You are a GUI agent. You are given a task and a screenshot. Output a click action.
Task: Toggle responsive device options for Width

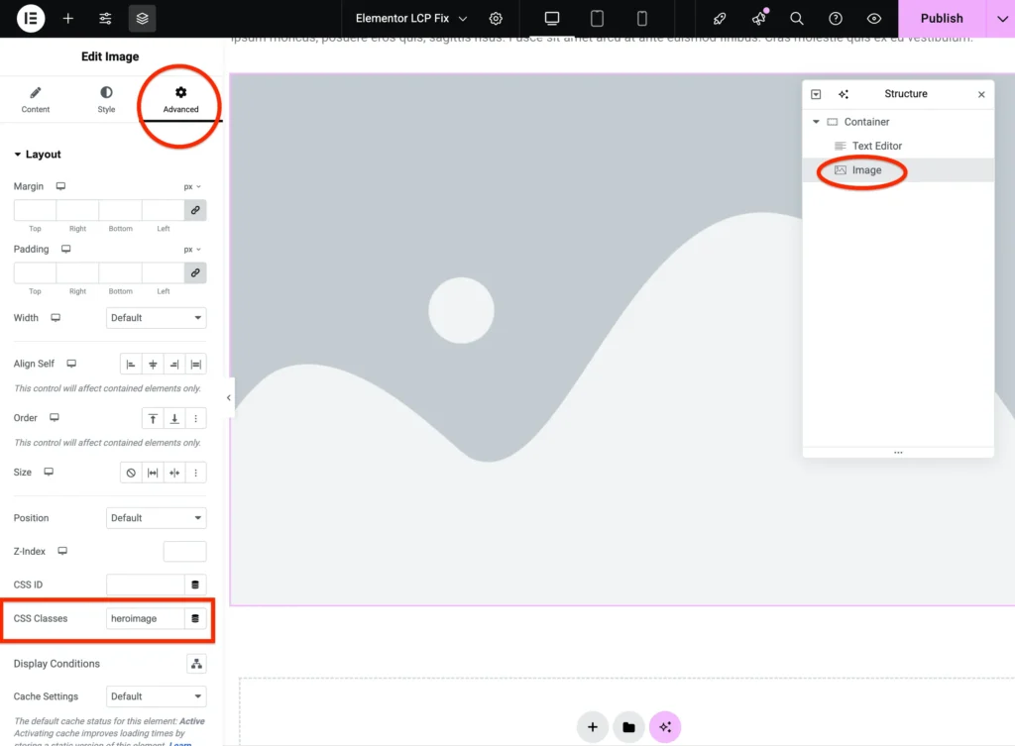coord(56,318)
